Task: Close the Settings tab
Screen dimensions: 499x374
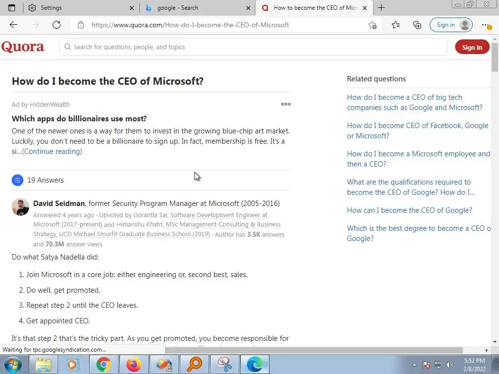Action: point(132,8)
